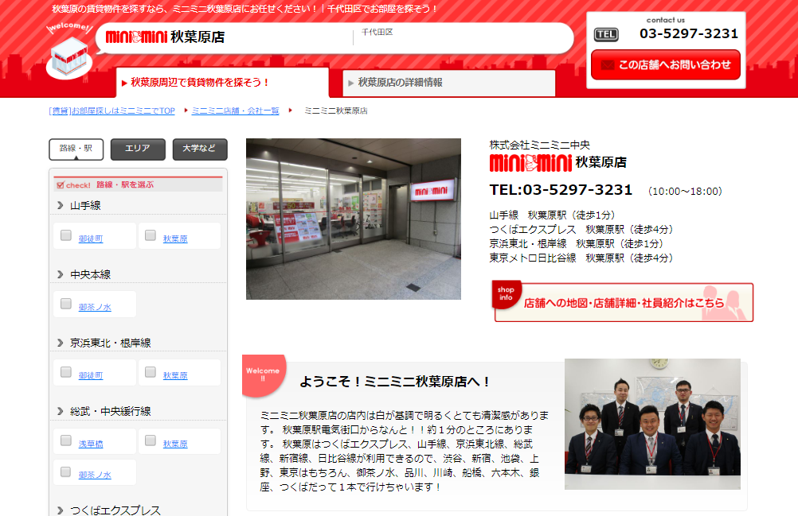Screen dimensions: 798x516
Task: Select the 大学など tab
Action: [200, 149]
